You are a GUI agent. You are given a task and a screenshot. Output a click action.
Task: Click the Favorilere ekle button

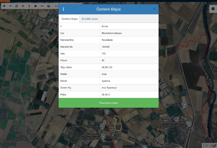click(108, 103)
